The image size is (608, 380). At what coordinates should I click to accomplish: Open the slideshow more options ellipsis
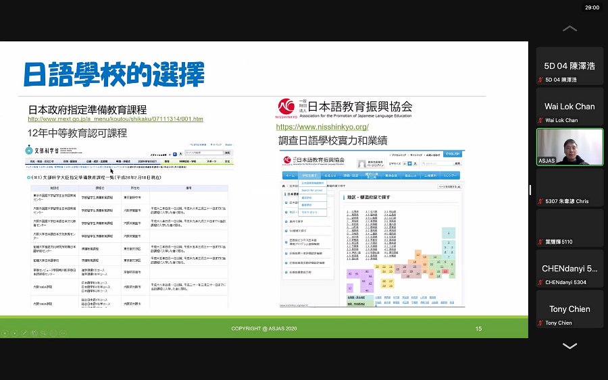pyautogui.click(x=63, y=333)
